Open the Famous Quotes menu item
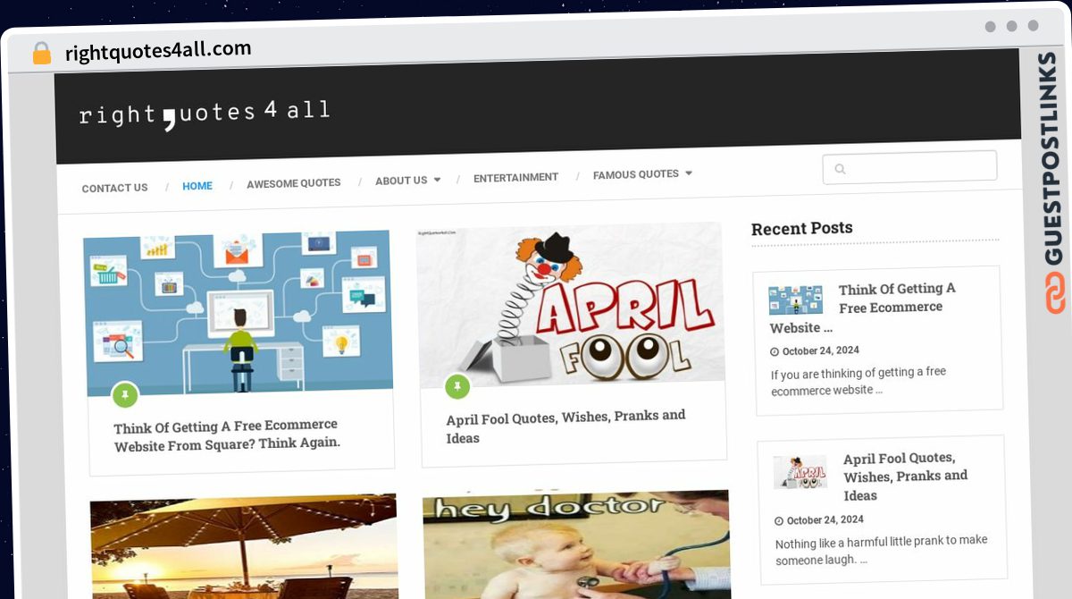Image resolution: width=1072 pixels, height=599 pixels. click(636, 174)
